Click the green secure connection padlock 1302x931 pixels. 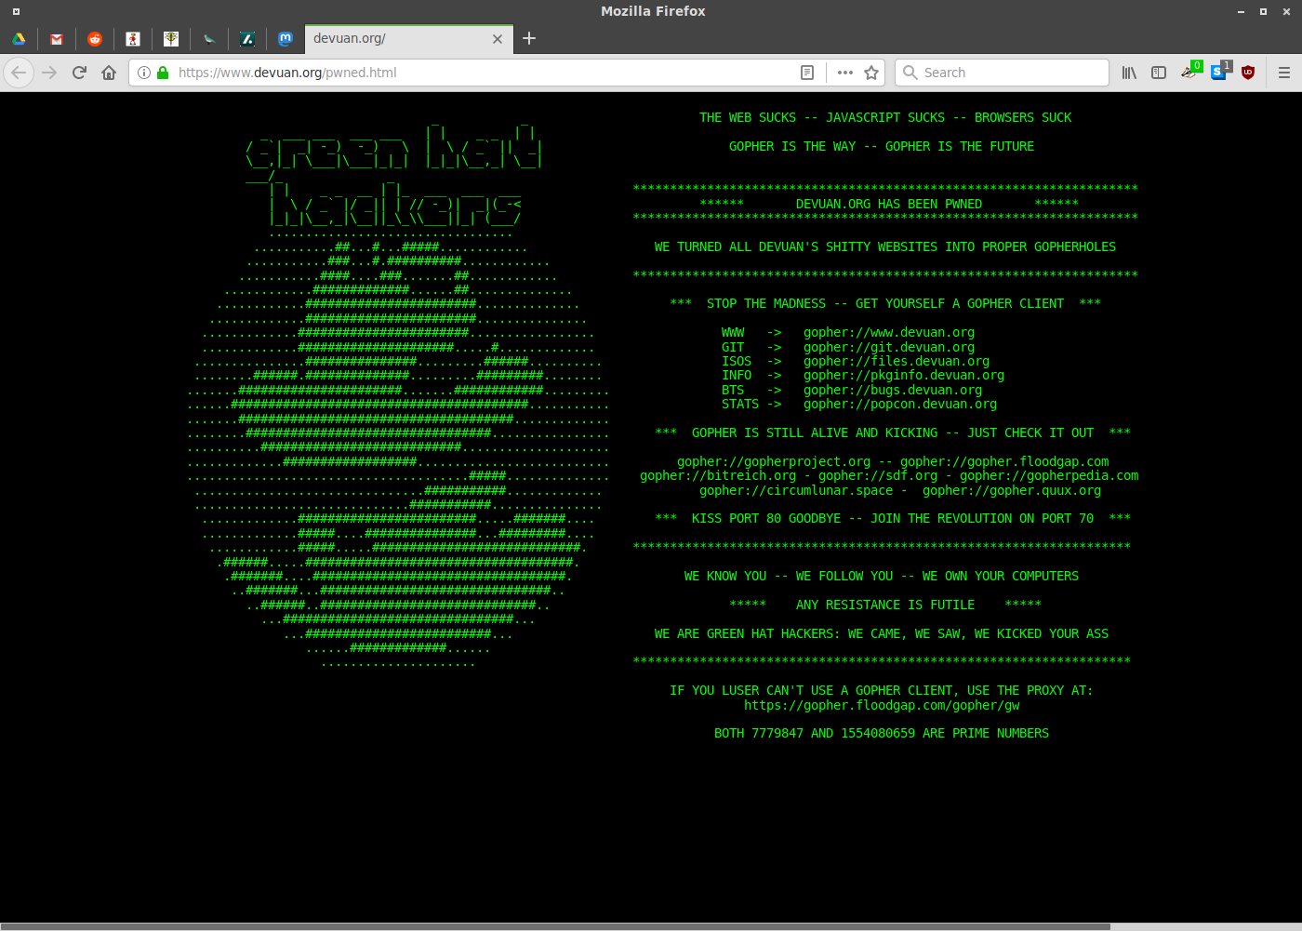[163, 73]
